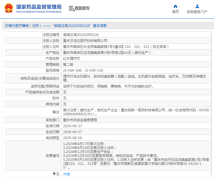Click the 生产地址 row label
The height and width of the screenshot is (179, 214).
point(52,53)
